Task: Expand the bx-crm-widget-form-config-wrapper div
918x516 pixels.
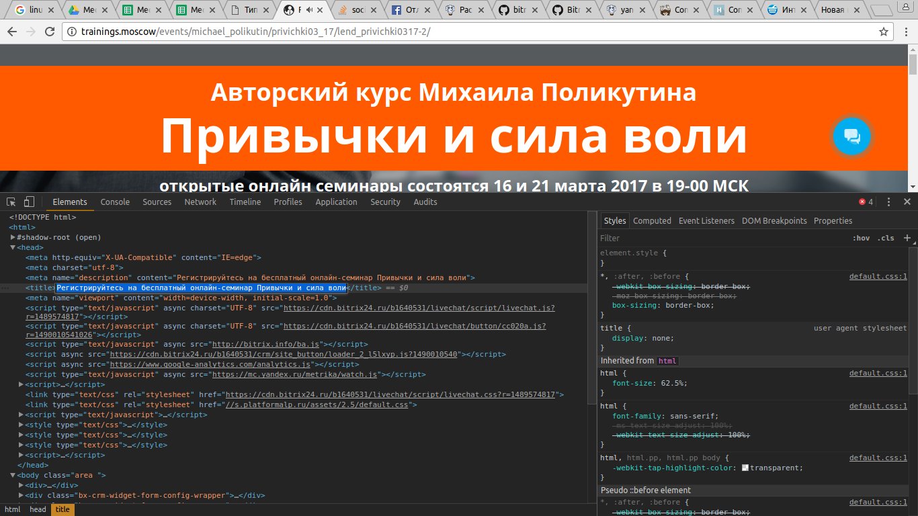Action: click(21, 496)
